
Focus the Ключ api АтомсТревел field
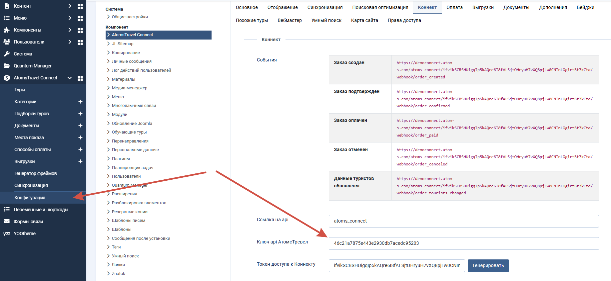464,243
